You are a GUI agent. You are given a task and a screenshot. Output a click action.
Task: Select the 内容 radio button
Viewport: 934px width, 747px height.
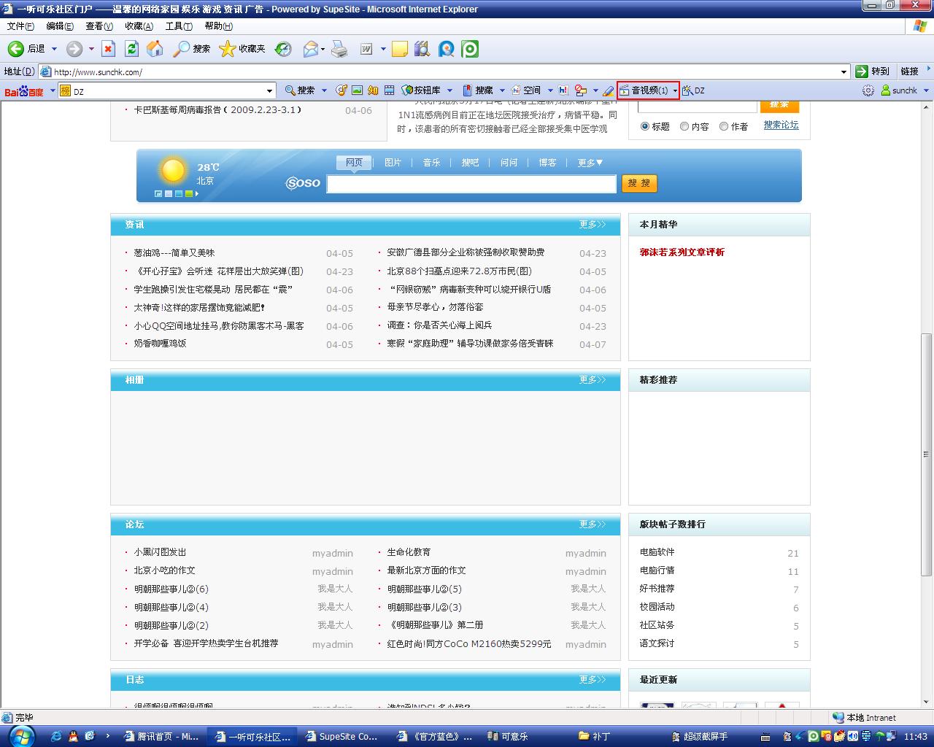tap(684, 126)
